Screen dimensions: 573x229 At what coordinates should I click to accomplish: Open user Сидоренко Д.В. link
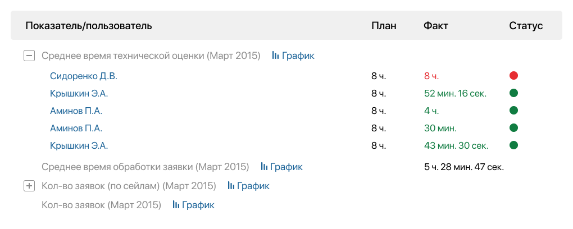click(x=83, y=76)
